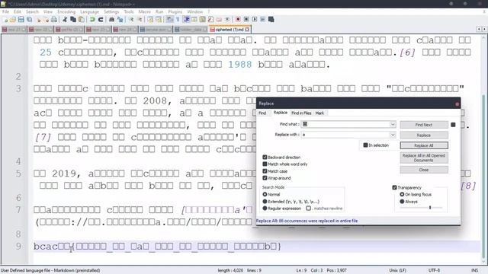Open Replace using the toolbar Replace icon
The width and height of the screenshot is (488, 274).
pos(120,19)
